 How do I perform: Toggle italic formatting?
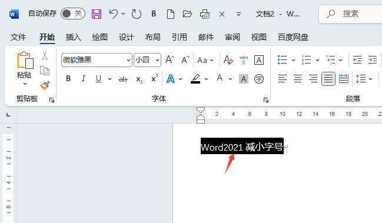click(84, 79)
